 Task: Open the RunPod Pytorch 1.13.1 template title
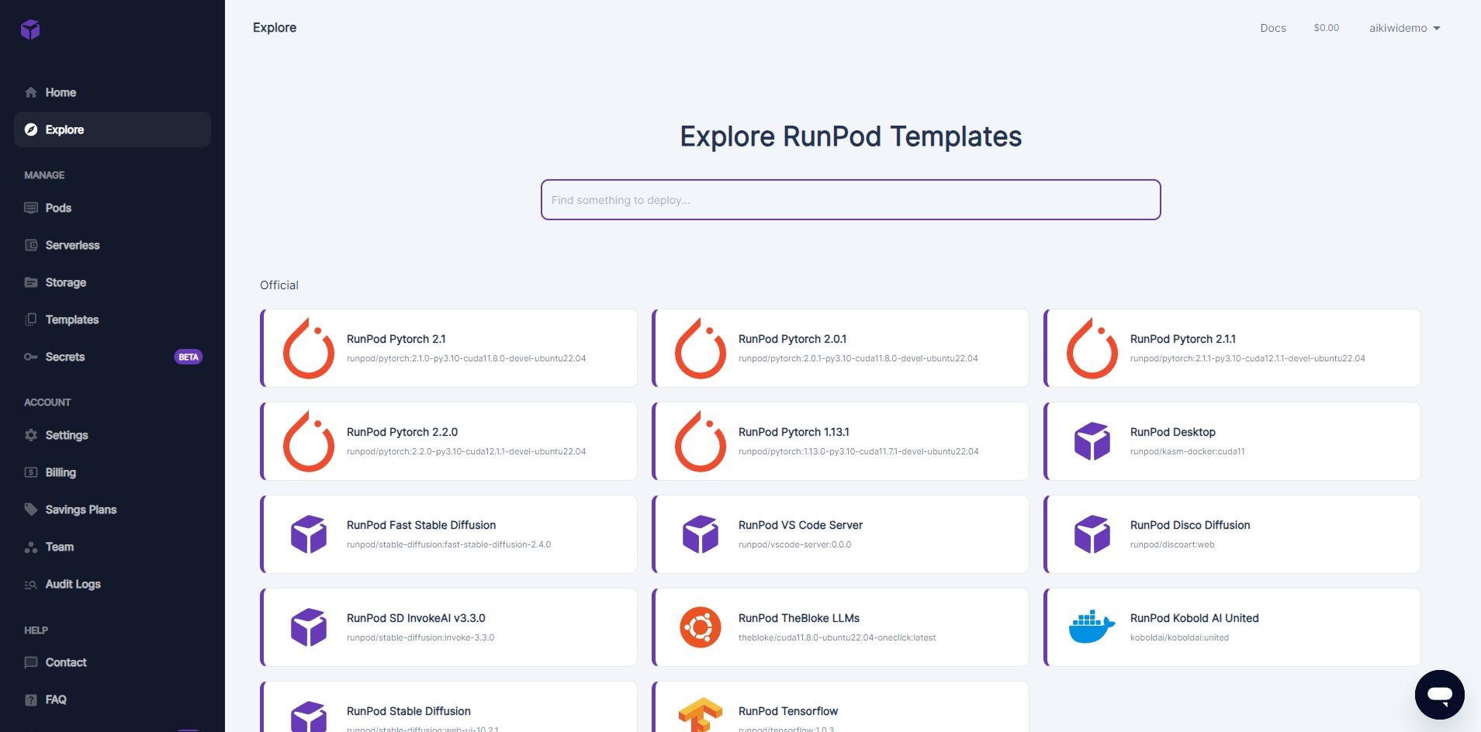point(794,432)
